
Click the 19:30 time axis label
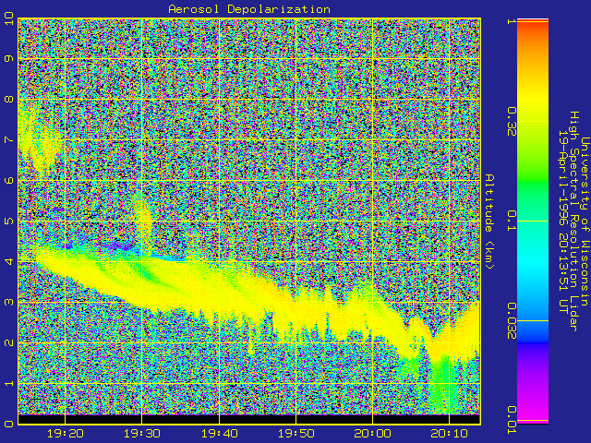142,434
